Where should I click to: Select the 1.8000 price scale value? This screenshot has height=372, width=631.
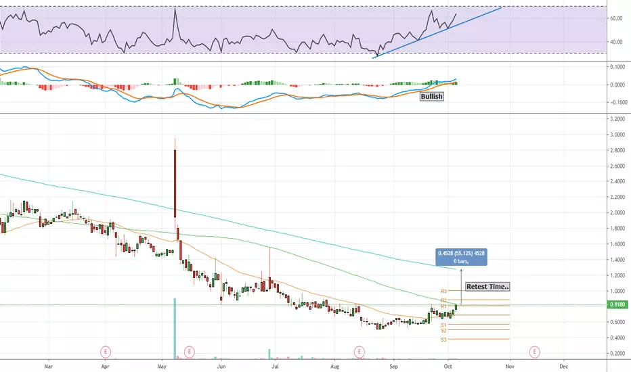point(617,229)
